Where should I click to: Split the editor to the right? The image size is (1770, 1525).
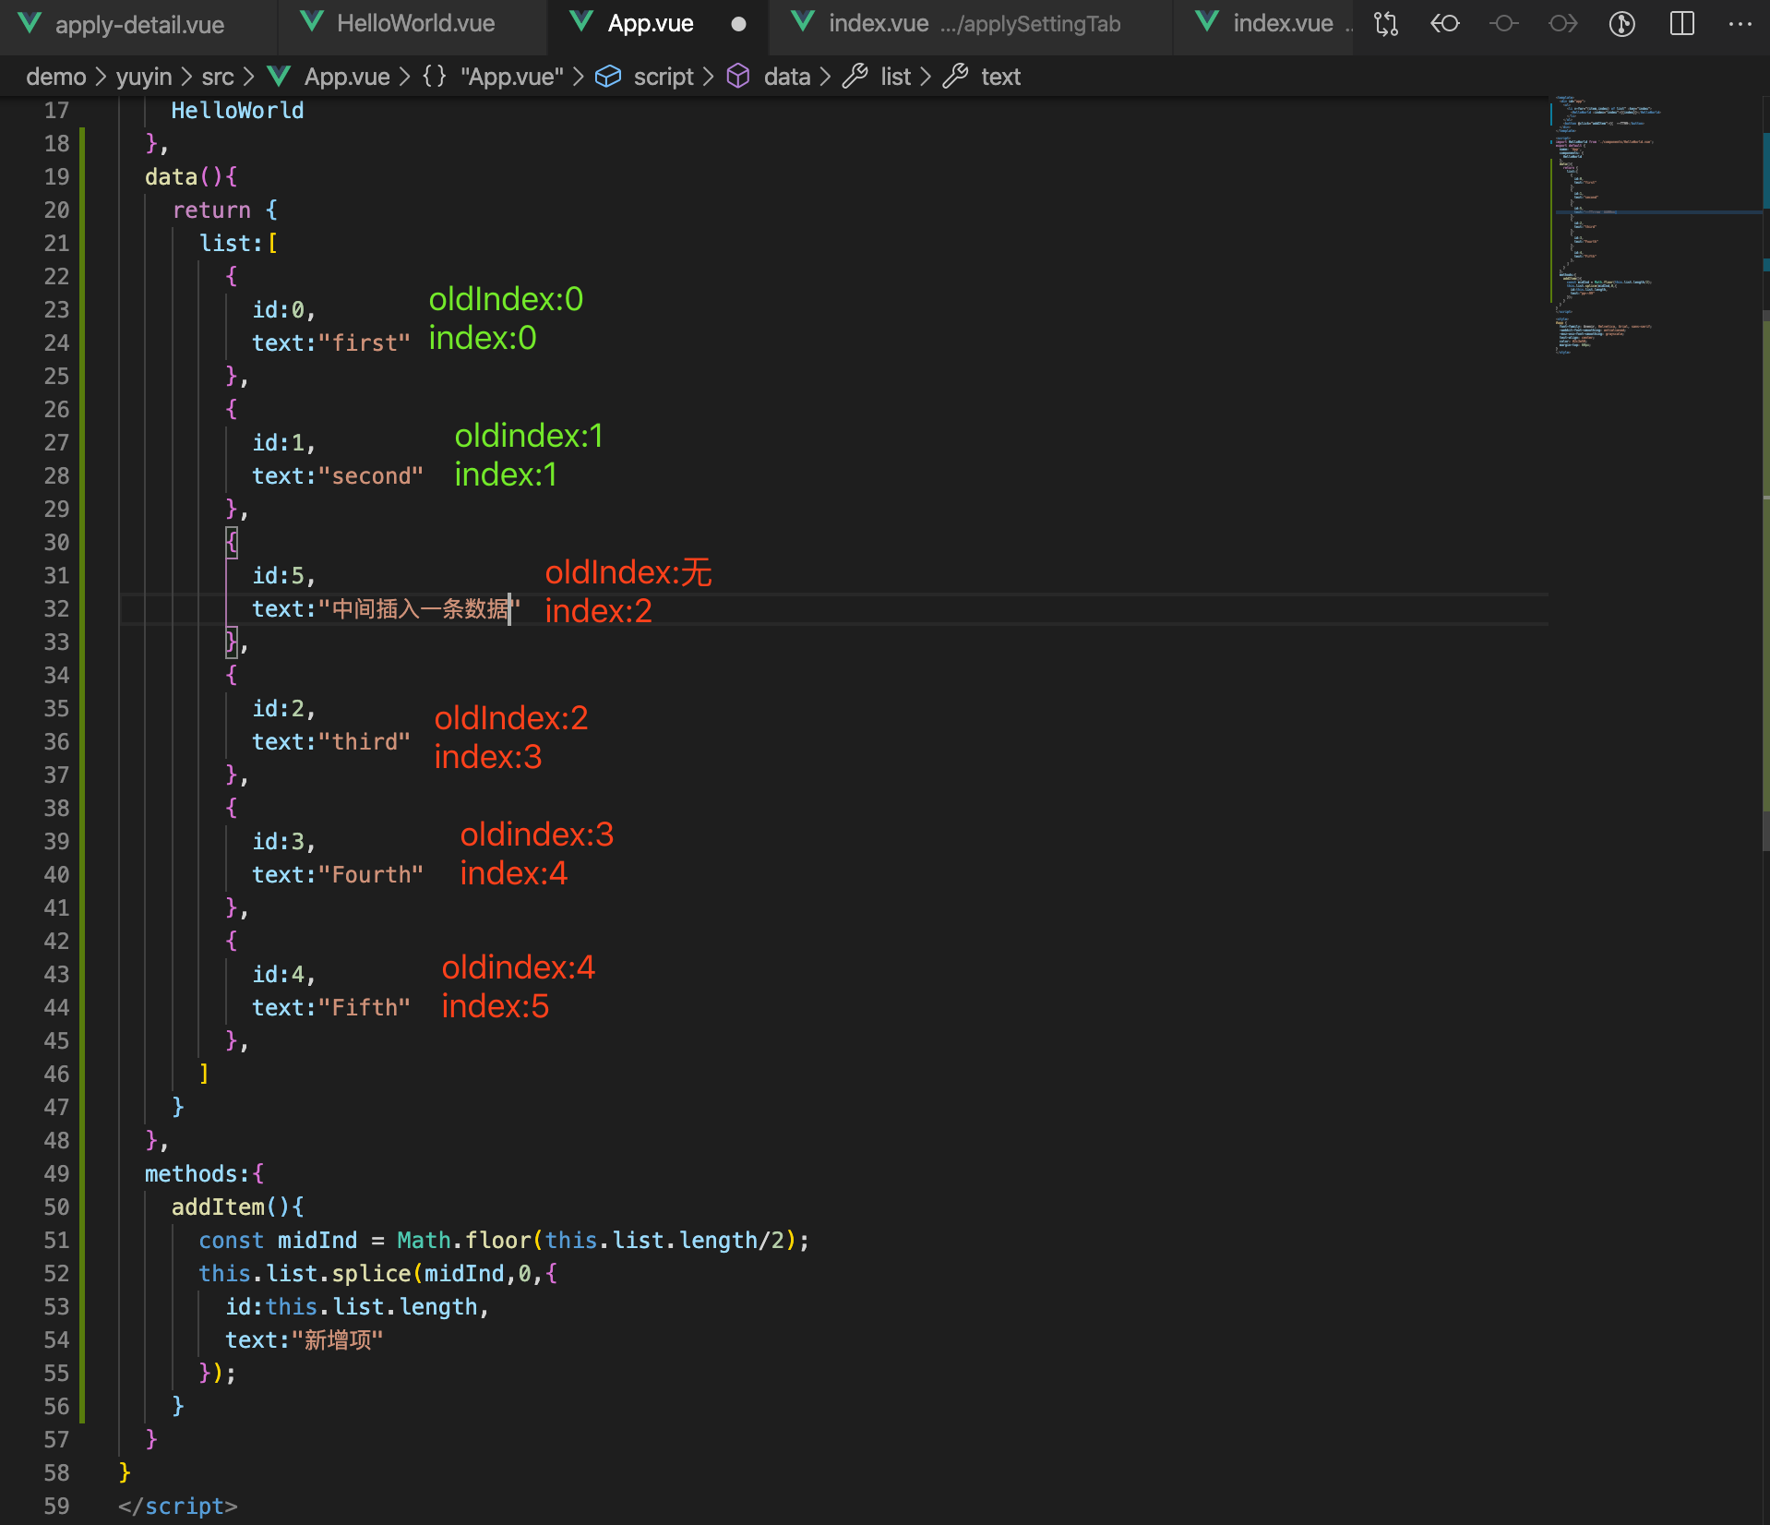coord(1681,24)
